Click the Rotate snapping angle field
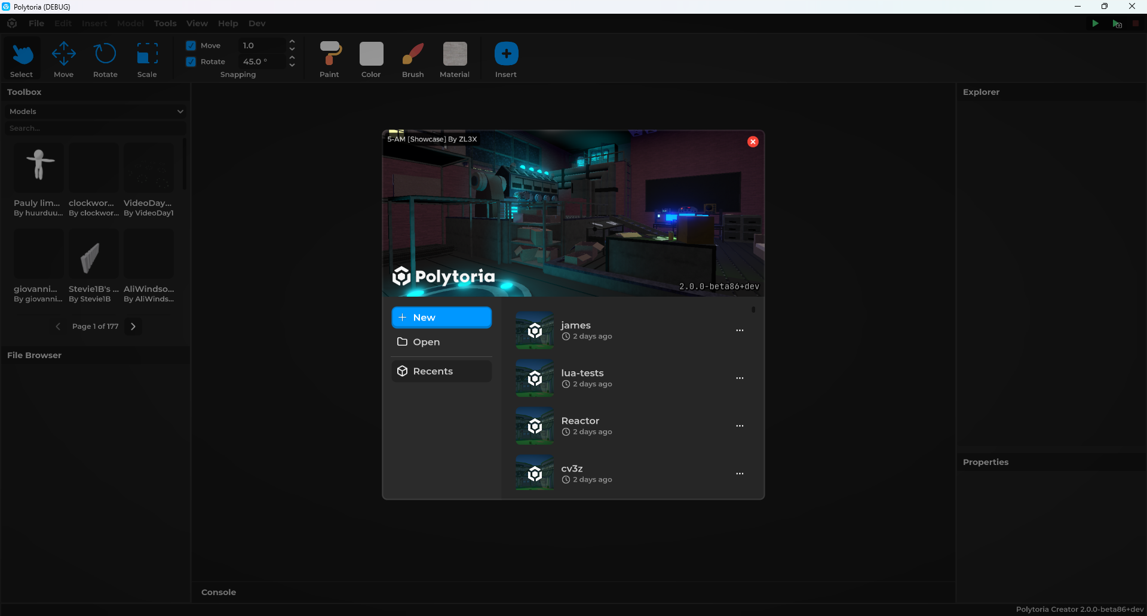 [262, 61]
